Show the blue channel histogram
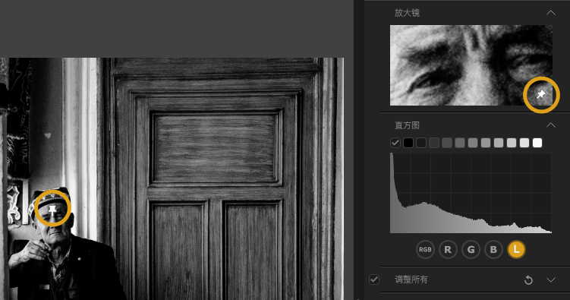The image size is (570, 300). click(x=493, y=249)
